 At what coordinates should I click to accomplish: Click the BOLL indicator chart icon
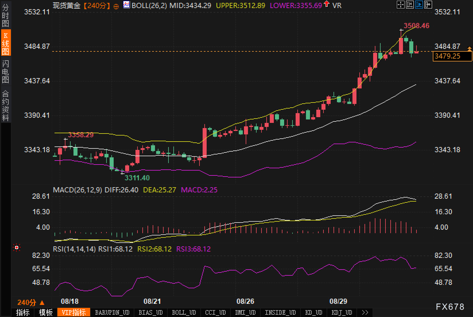(x=126, y=5)
